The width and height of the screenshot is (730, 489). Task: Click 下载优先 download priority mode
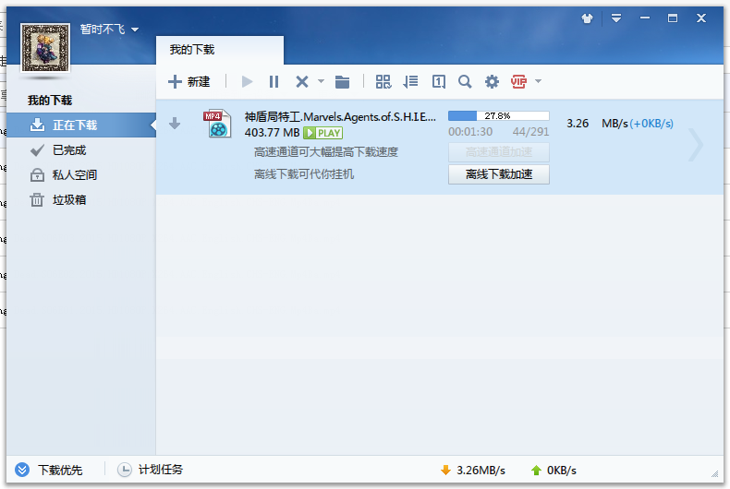click(x=48, y=470)
